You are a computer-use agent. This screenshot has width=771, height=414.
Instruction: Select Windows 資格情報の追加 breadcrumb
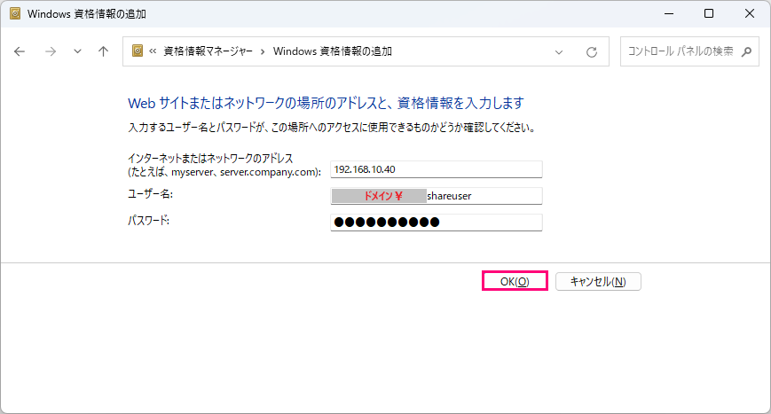click(x=333, y=51)
